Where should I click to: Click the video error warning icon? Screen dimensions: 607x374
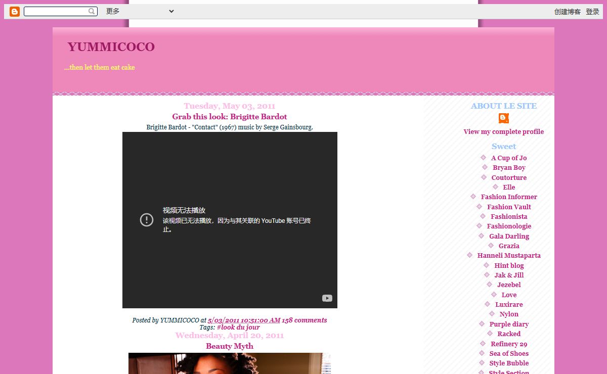tap(147, 220)
